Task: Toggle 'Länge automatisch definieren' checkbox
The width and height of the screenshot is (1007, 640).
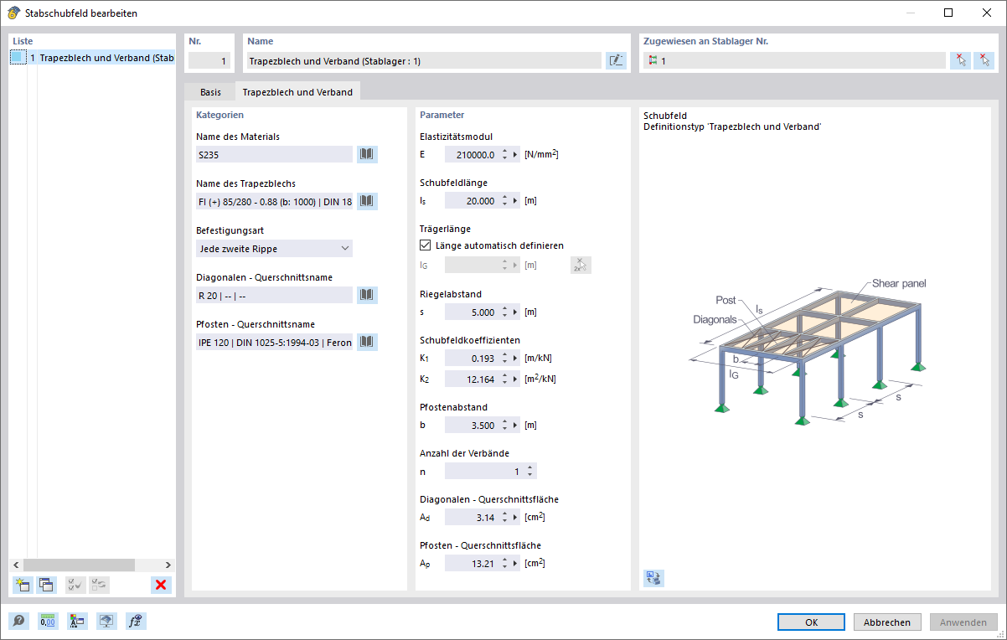Action: click(426, 245)
